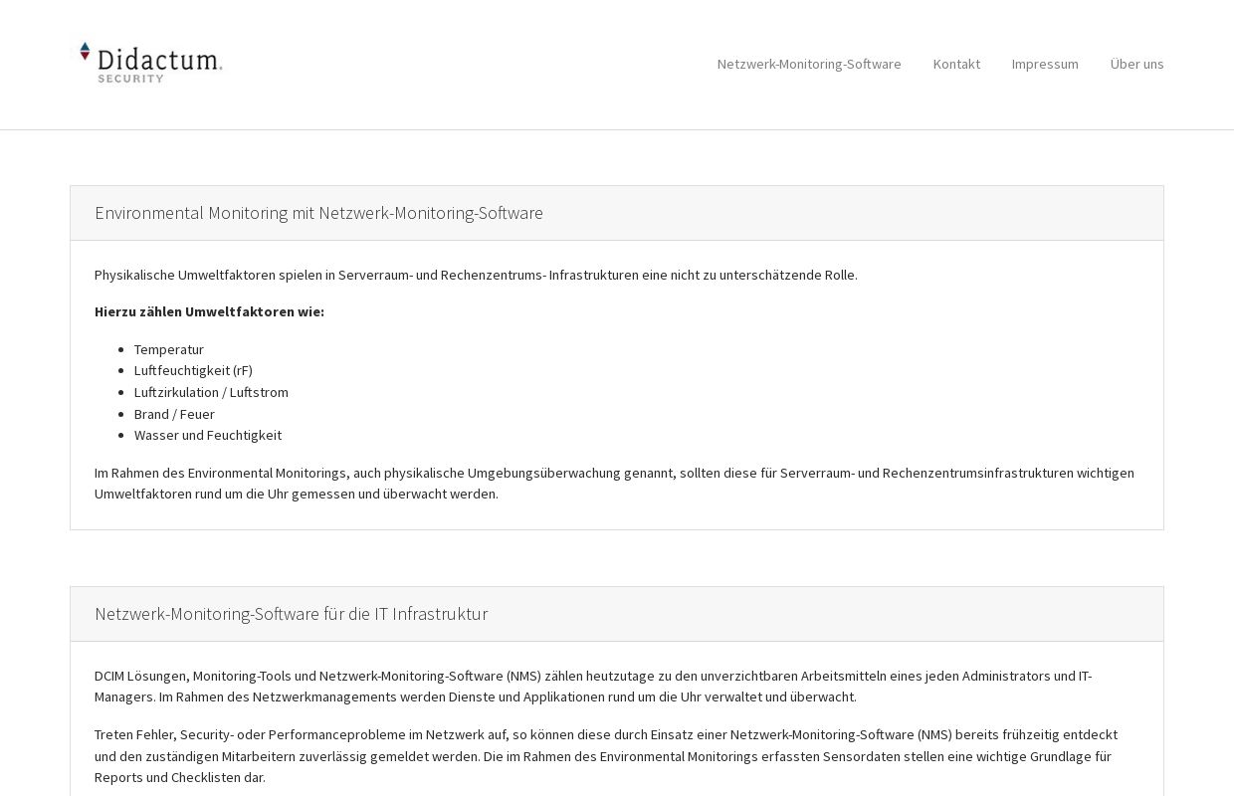The width and height of the screenshot is (1234, 796).
Task: Click the Environmental Monitoring section heading
Action: pos(318,213)
